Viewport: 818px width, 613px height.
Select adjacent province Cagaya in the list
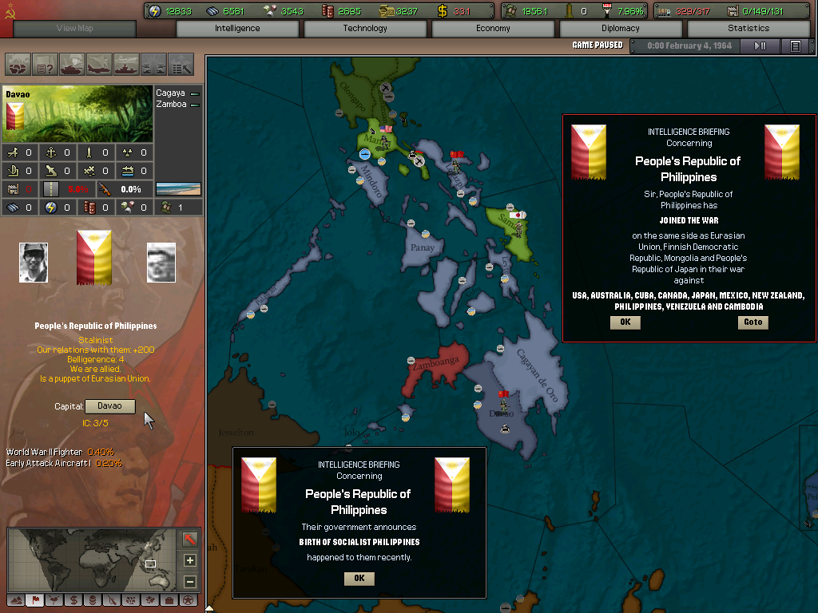pyautogui.click(x=177, y=93)
